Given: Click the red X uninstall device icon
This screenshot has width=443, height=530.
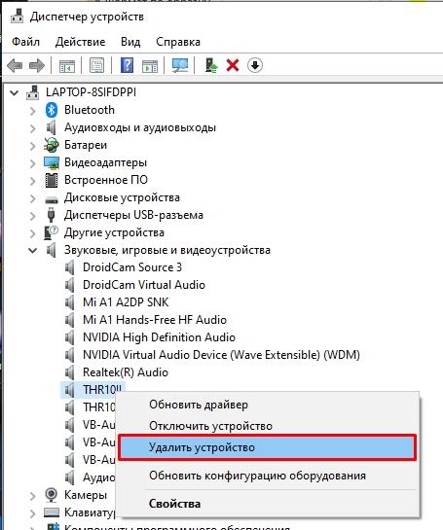Looking at the screenshot, I should click(233, 65).
